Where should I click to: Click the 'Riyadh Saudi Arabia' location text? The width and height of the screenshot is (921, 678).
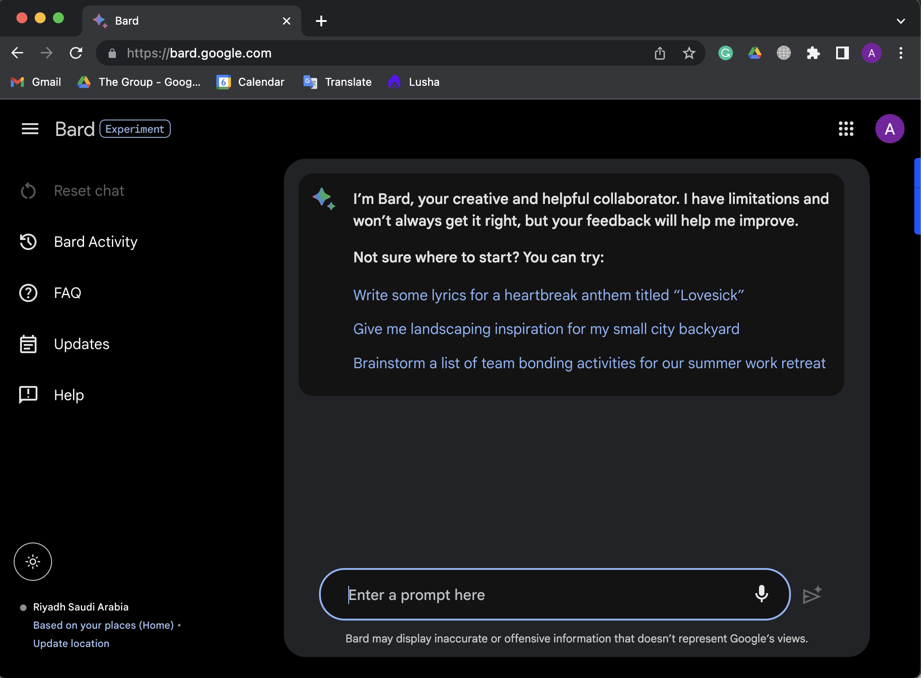tap(81, 607)
